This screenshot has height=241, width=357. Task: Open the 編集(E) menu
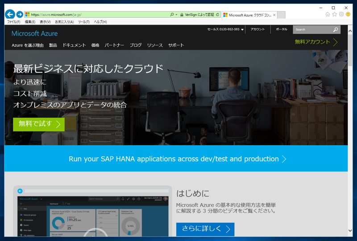pyautogui.click(x=30, y=22)
